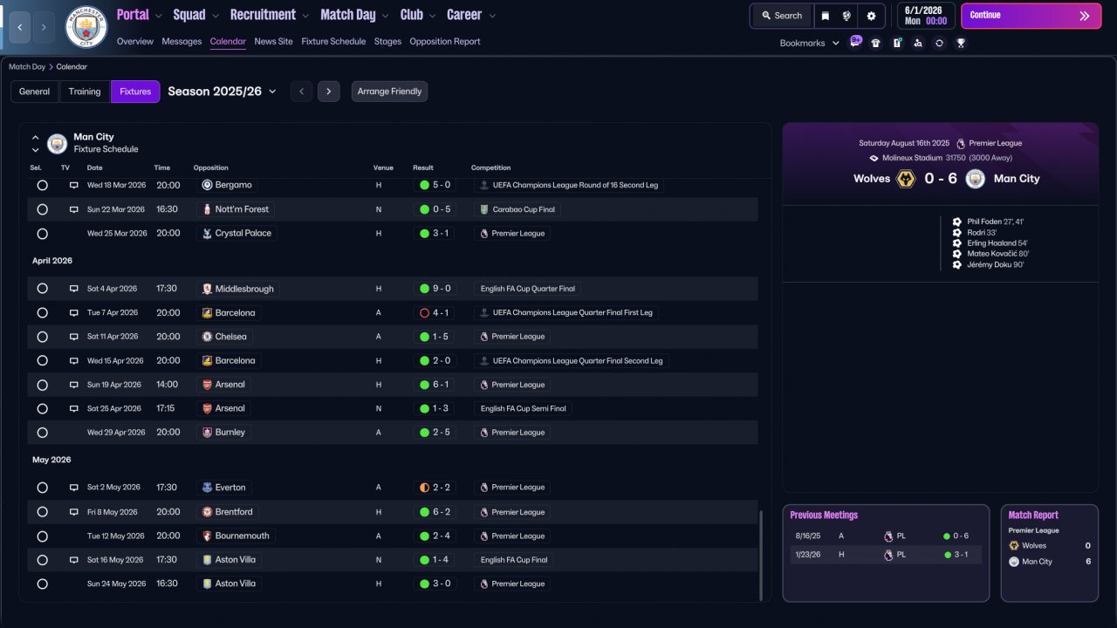The height and width of the screenshot is (628, 1117).
Task: Click the trophy icon in the bookmarks bar
Action: (961, 43)
